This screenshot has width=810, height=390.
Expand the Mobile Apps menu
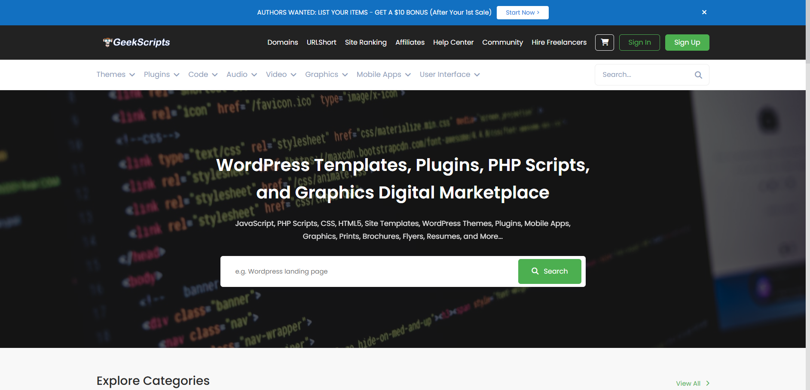coord(383,75)
